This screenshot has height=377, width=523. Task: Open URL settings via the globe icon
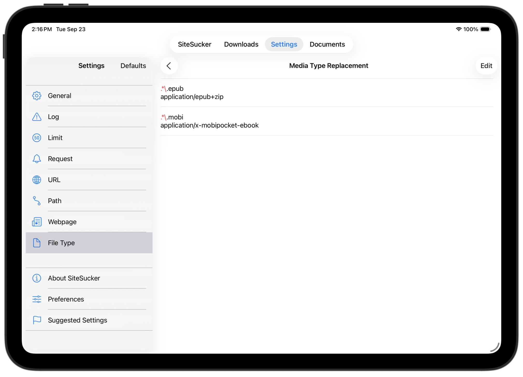(37, 180)
